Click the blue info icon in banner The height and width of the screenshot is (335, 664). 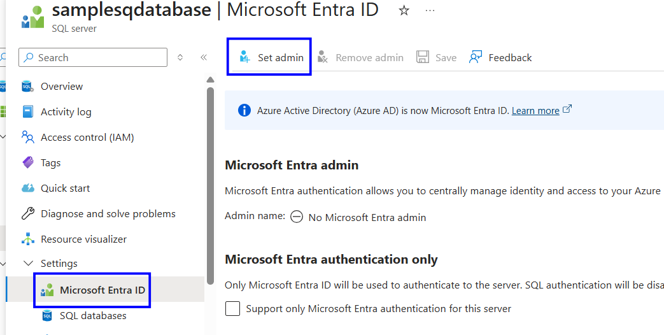244,111
